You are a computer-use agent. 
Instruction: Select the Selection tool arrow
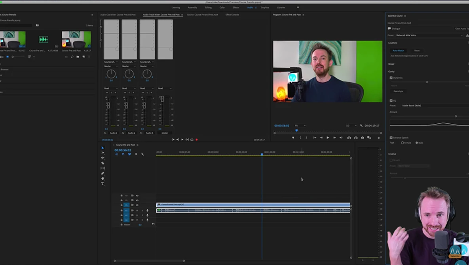[103, 148]
